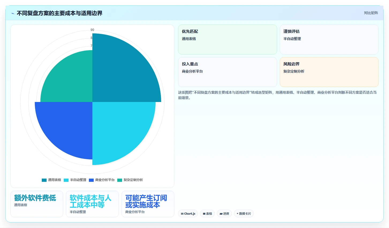
Task: Click the icon in 进度 chip
Action: coord(221,214)
